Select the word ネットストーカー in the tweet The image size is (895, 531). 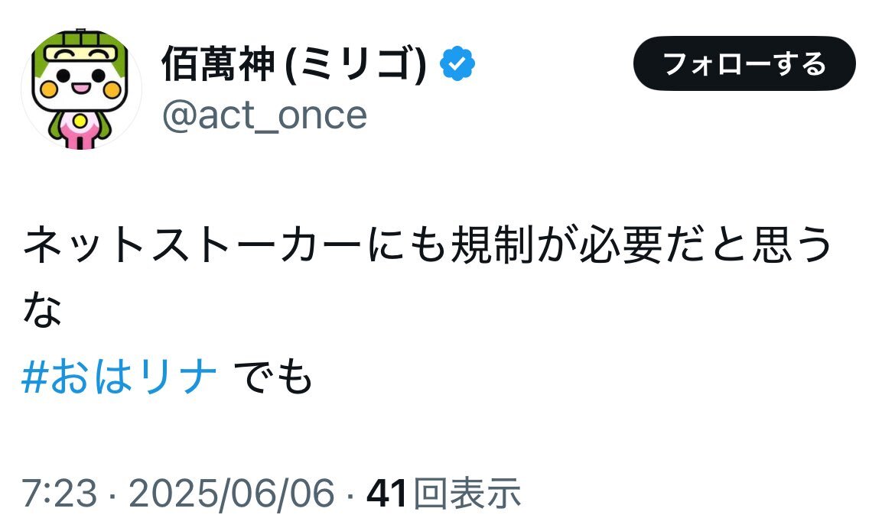[192, 245]
